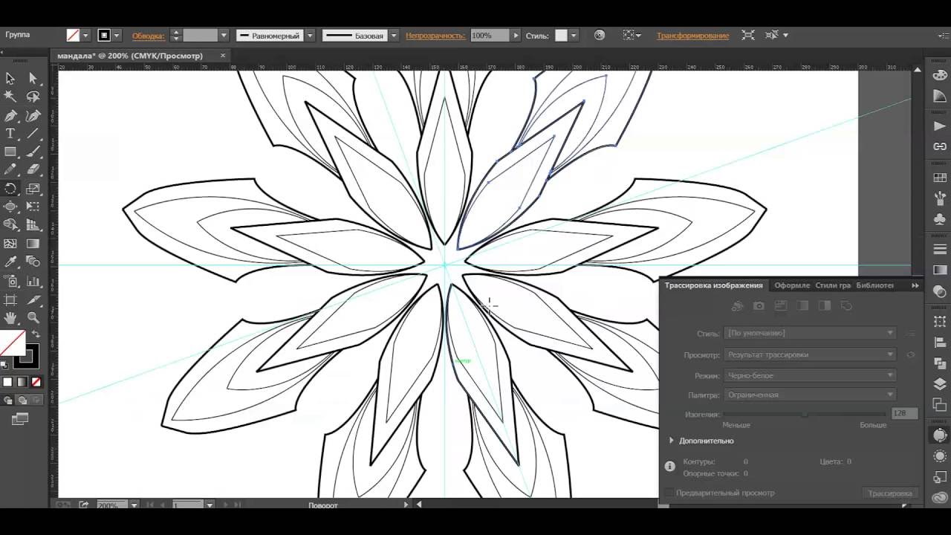Swap fill and stroke colors arrow
Viewport: 951px width, 535px height.
point(36,335)
